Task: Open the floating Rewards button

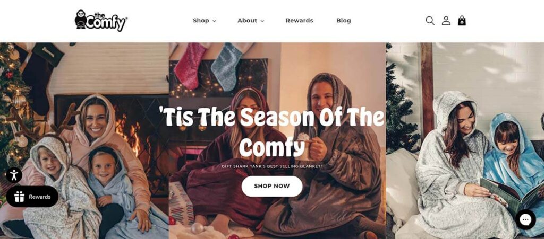Action: [x=32, y=197]
